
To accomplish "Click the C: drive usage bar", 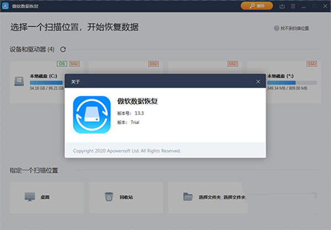I will pyautogui.click(x=47, y=82).
